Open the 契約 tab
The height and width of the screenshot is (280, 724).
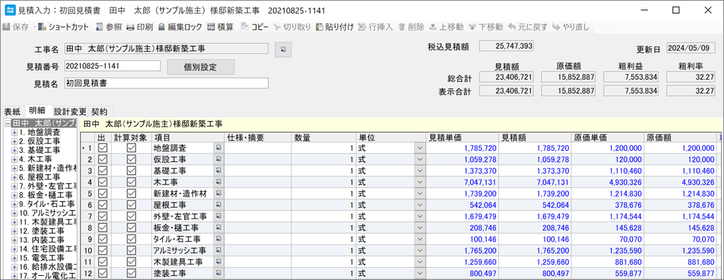[x=99, y=111]
